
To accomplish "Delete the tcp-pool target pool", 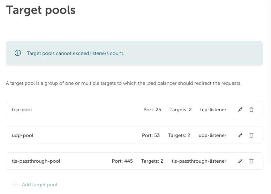I will (251, 110).
